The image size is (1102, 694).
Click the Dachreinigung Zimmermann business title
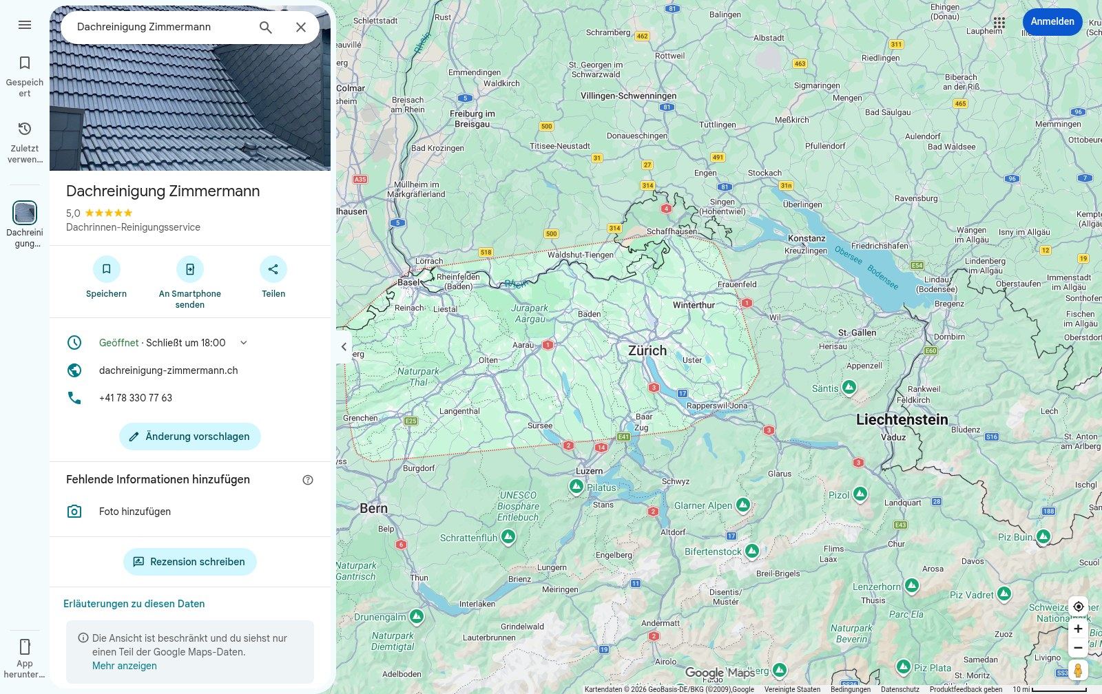click(163, 191)
